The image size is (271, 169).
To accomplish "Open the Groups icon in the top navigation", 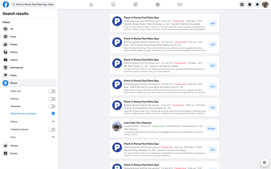I will tap(158, 5).
